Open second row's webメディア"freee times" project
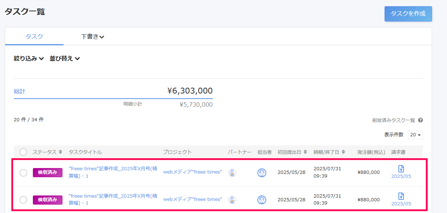This screenshot has height=213, width=447. 192,199
